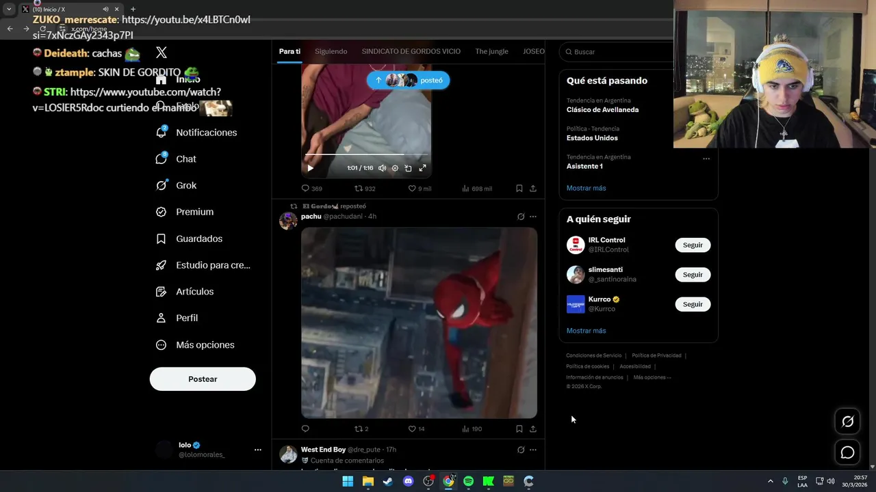Open the Premium page
Image resolution: width=876 pixels, height=492 pixels.
click(x=185, y=212)
